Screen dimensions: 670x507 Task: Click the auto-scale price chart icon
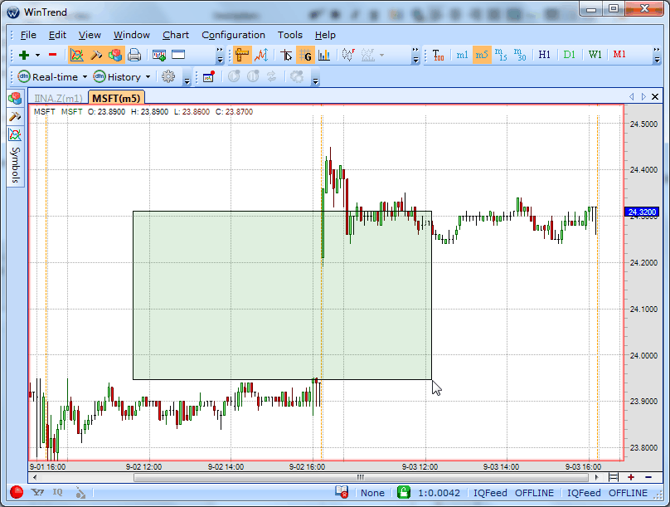point(261,55)
